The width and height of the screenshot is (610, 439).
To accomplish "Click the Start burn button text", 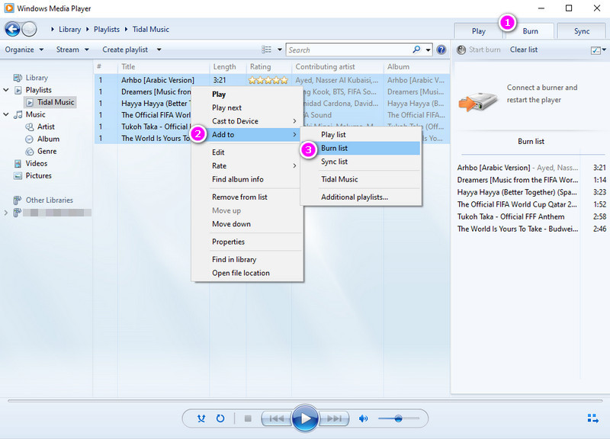I will 484,50.
